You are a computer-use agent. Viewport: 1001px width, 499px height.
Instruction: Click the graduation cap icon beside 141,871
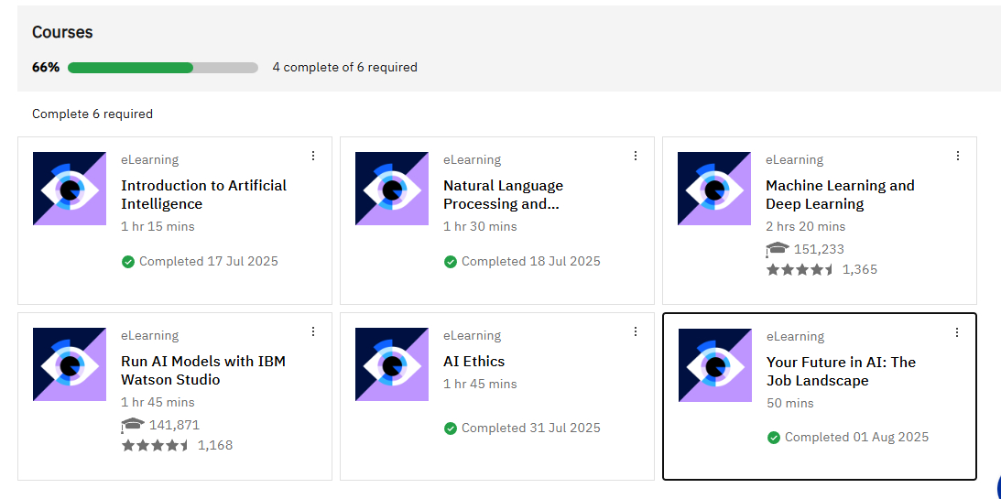click(x=133, y=425)
